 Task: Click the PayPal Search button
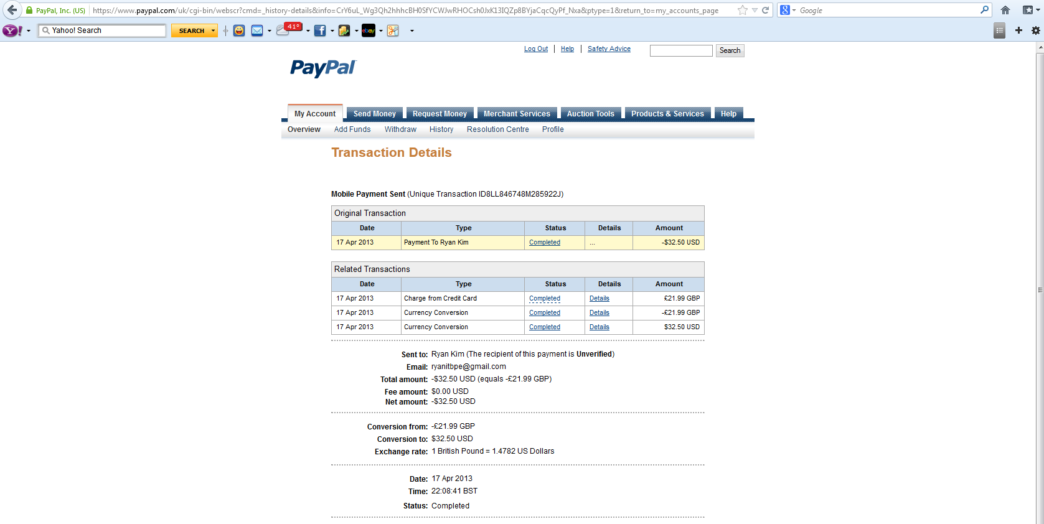[x=730, y=50]
